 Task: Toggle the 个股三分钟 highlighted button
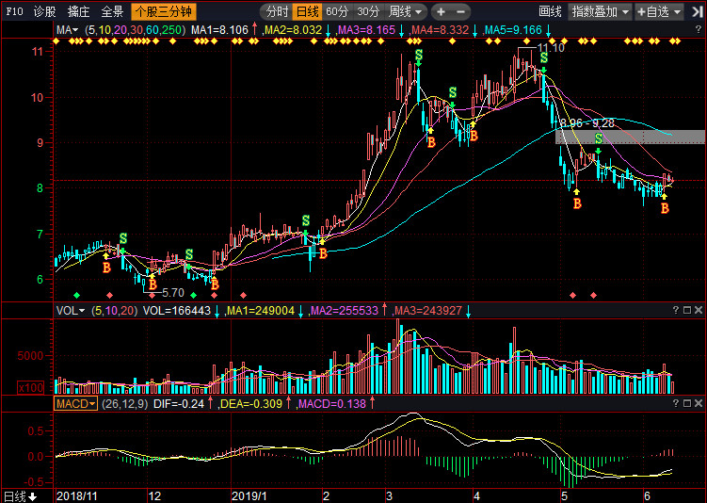pos(163,12)
